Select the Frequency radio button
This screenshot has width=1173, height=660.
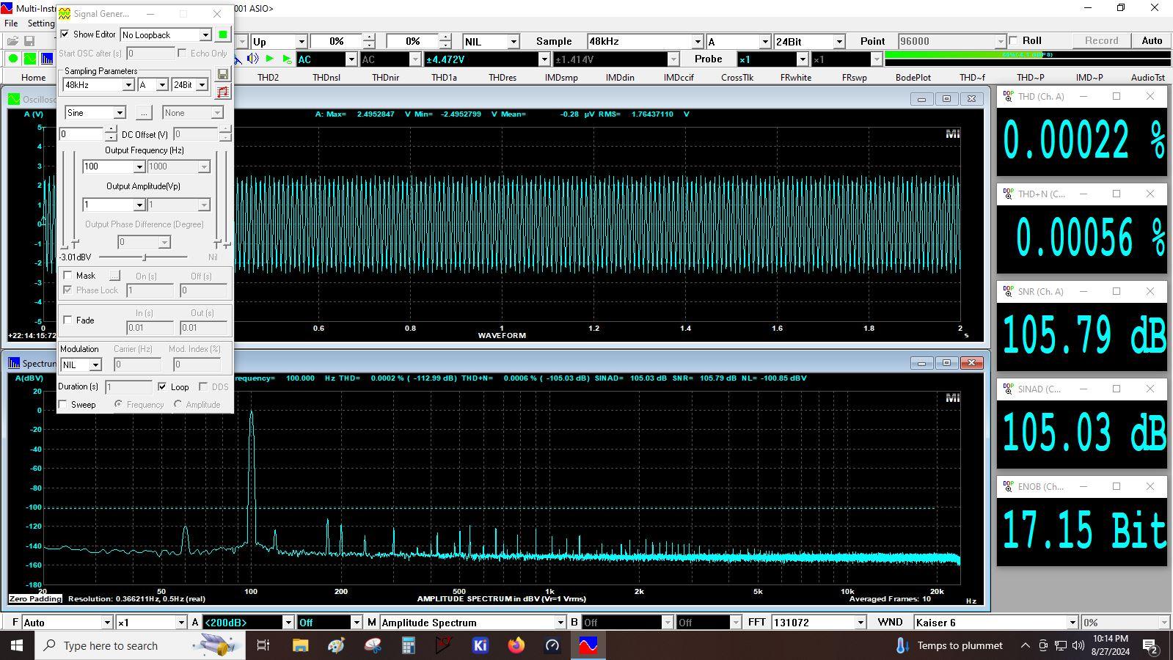(118, 404)
